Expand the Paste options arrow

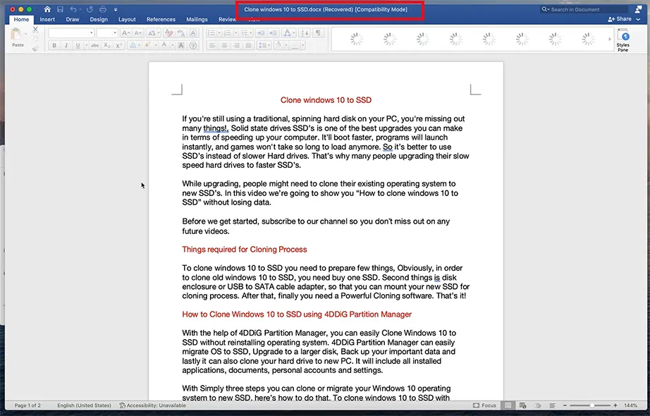click(x=25, y=34)
